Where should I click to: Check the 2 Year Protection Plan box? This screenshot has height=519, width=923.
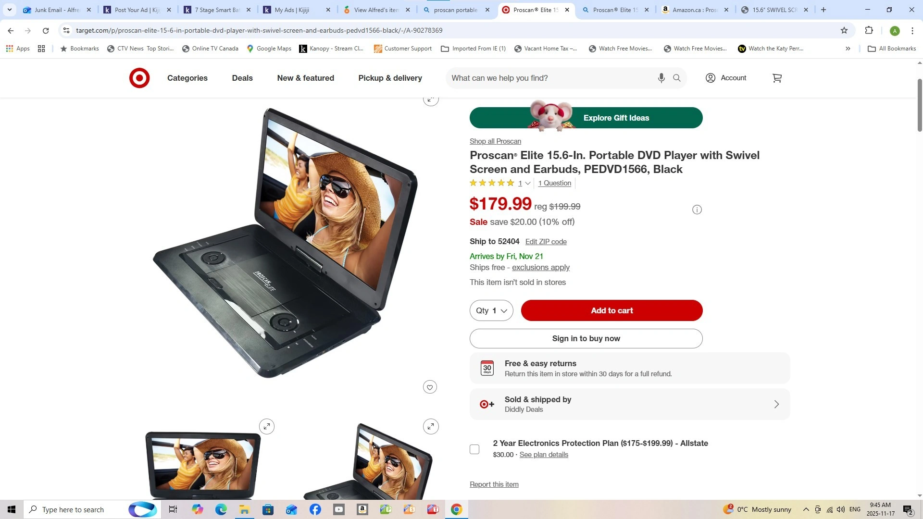[x=474, y=449]
